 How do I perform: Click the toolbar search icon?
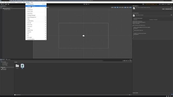(160, 4)
